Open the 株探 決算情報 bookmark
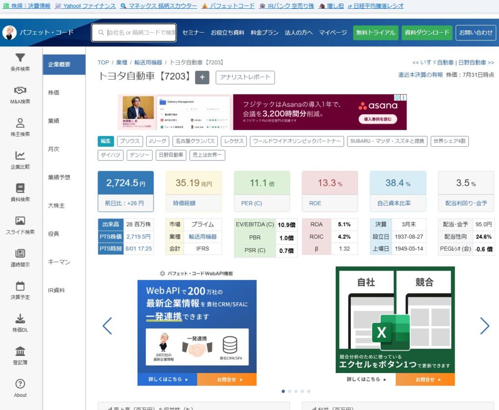Viewport: 499px width, 410px height. click(x=27, y=6)
